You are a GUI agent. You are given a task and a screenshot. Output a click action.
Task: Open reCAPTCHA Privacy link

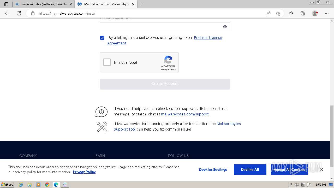point(164,69)
